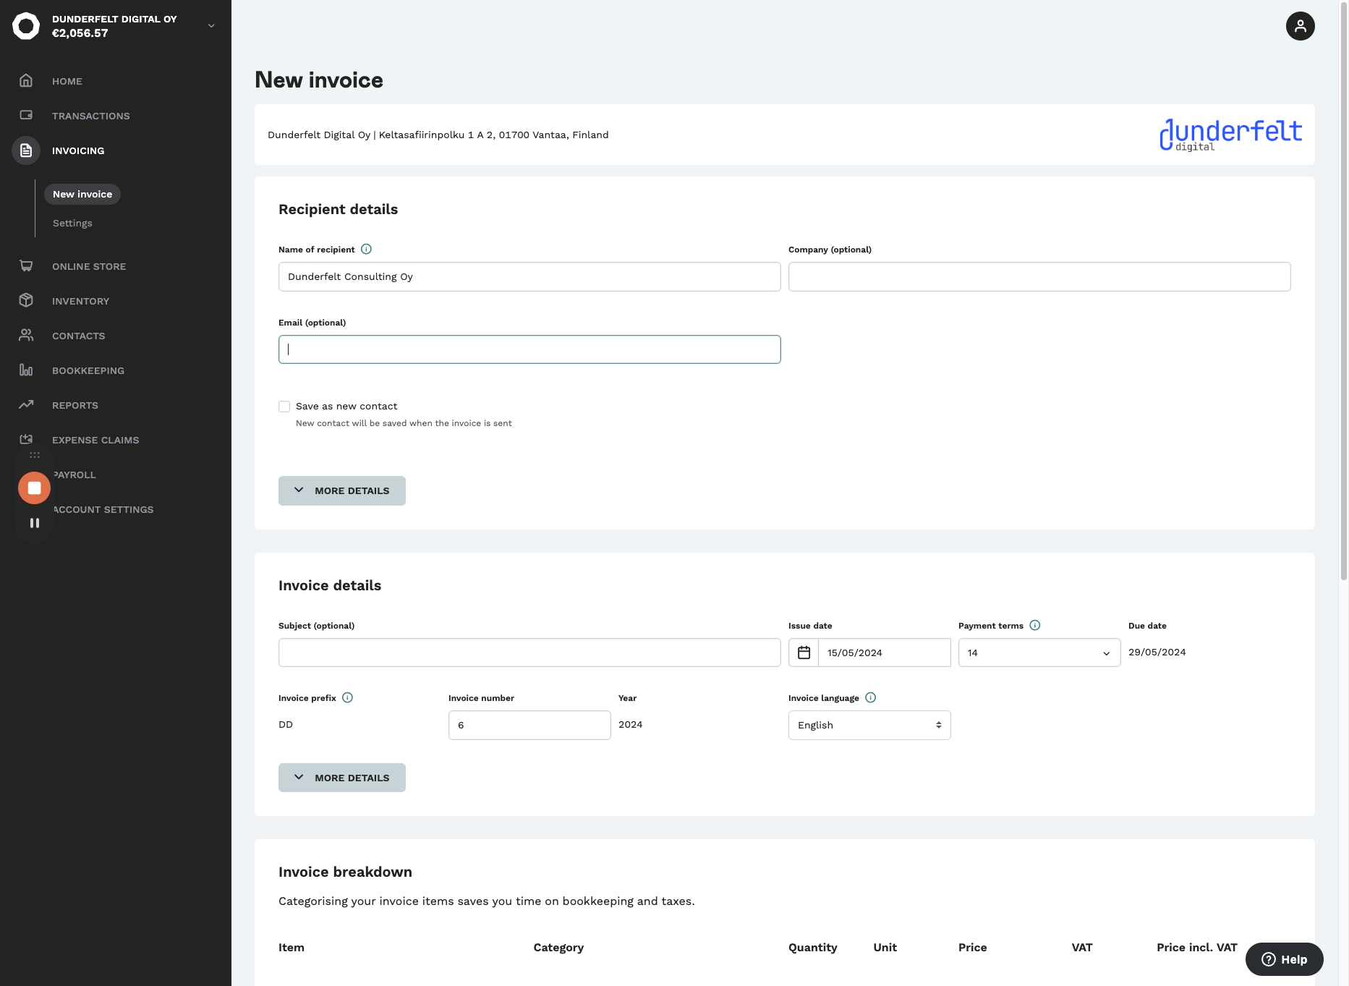Open Settings under Invoicing menu
This screenshot has height=986, width=1349.
pos(72,223)
